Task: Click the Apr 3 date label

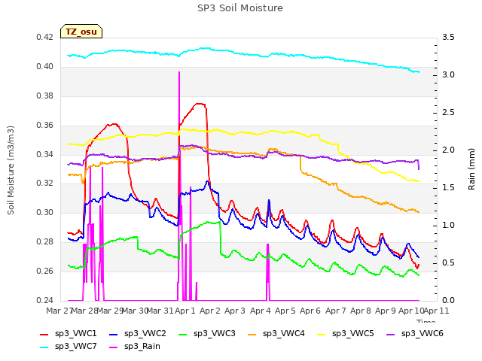Action: (235, 311)
